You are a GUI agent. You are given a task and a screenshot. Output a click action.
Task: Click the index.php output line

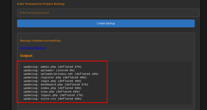pos(52,88)
